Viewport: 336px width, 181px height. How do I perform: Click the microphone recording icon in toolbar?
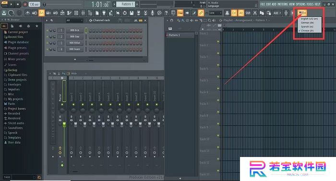[x=152, y=13]
